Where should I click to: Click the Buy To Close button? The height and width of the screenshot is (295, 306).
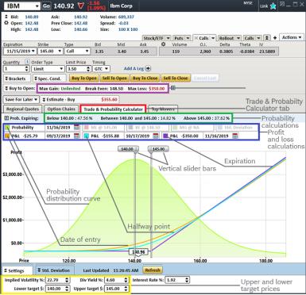pyautogui.click(x=145, y=78)
